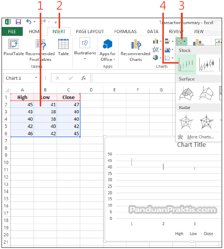Pick the basic Radar chart
The height and width of the screenshot is (249, 224).
tap(186, 122)
